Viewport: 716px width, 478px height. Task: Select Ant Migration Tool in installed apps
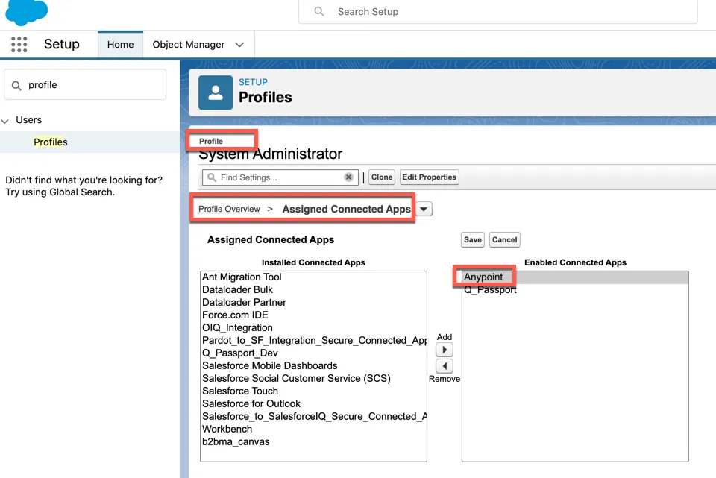313,277
